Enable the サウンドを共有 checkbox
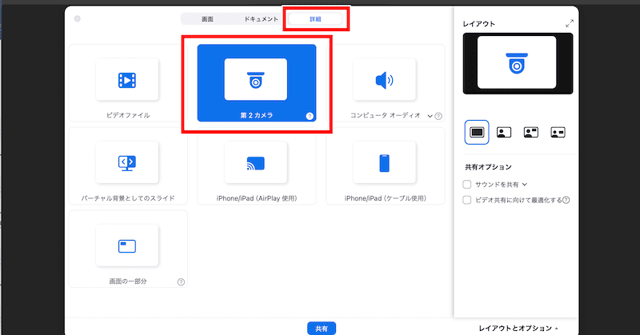640x335 pixels. [x=468, y=184]
